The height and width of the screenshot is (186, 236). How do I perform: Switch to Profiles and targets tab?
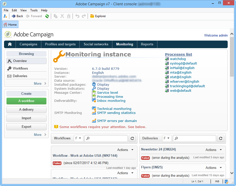tap(60, 44)
